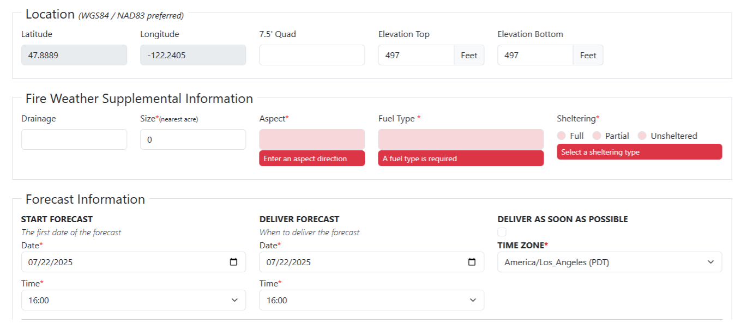Choose Unsheltered sheltering radio button

[x=642, y=136]
